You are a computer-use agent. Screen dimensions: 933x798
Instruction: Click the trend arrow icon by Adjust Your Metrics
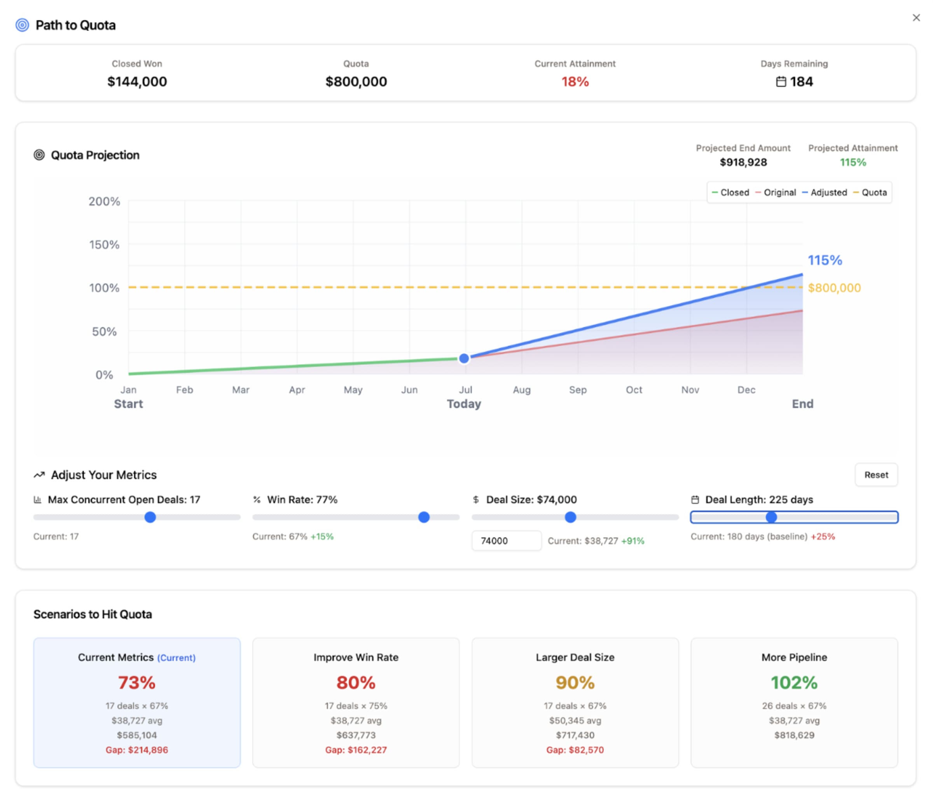click(39, 475)
